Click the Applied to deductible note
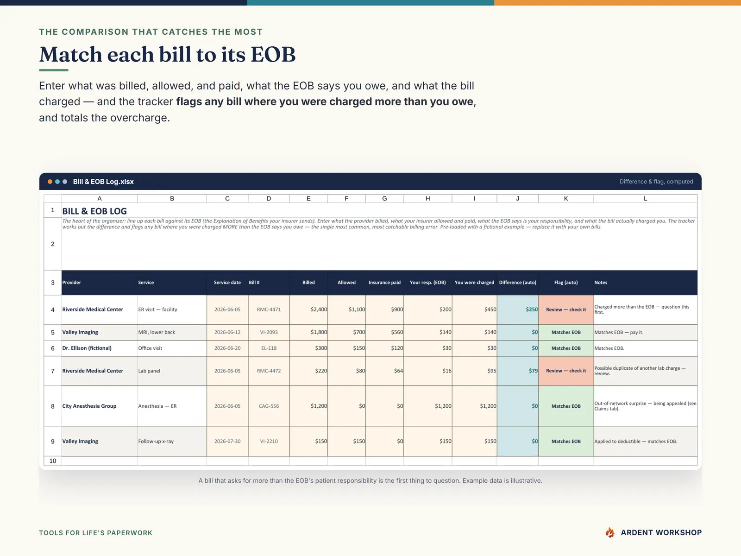 646,441
